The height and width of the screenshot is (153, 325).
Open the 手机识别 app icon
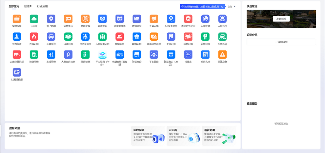click(x=171, y=37)
